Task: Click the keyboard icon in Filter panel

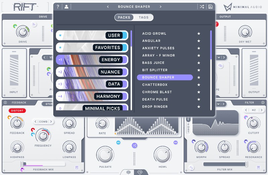Action: tap(258, 168)
